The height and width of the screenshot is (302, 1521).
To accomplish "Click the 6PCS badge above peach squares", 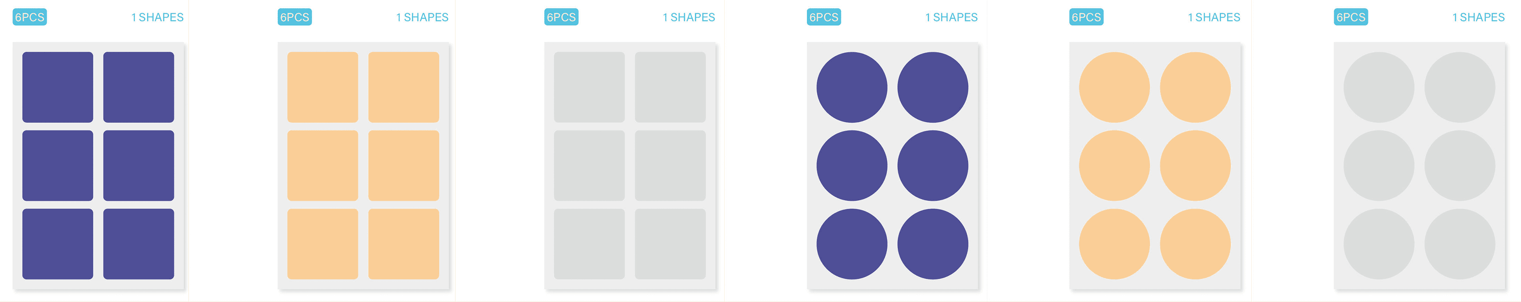I will pos(295,17).
